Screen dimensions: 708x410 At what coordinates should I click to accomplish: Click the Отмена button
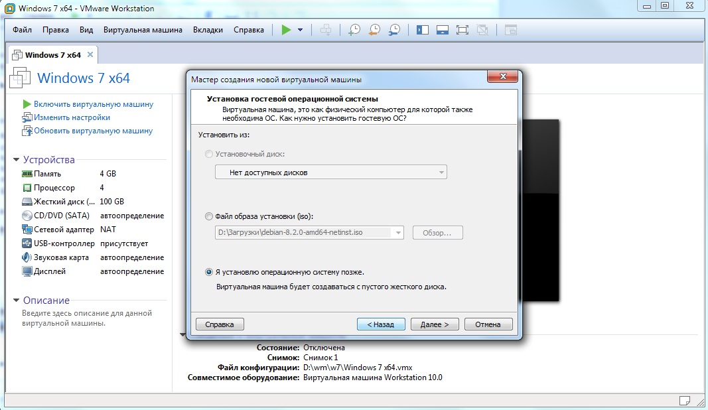pyautogui.click(x=488, y=324)
